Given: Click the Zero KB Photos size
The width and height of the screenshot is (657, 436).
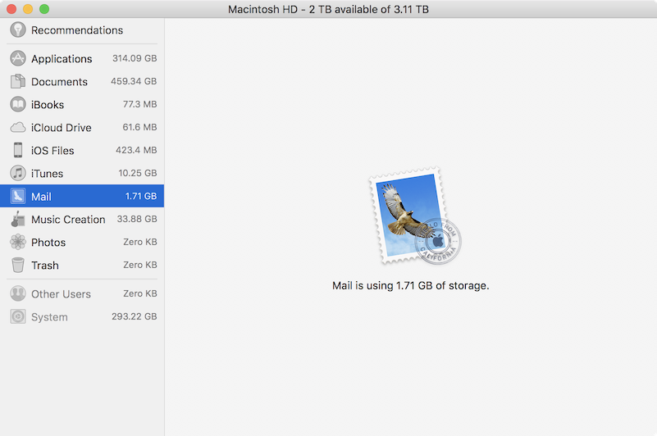Looking at the screenshot, I should (140, 242).
